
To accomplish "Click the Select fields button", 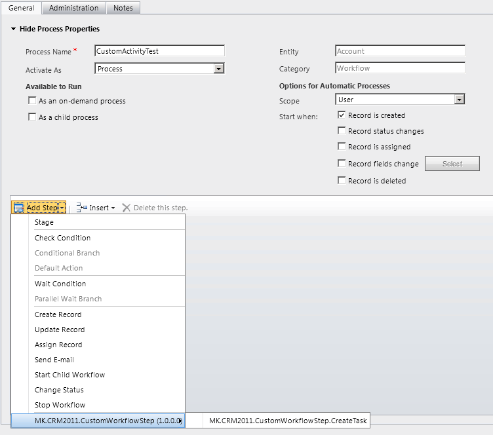I will coord(452,163).
